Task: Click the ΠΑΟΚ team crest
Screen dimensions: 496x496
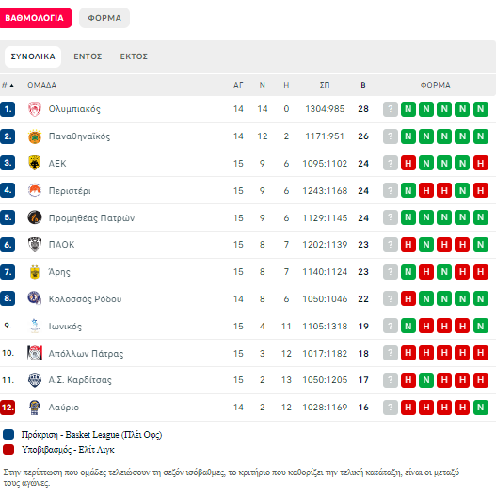Action: [35, 245]
